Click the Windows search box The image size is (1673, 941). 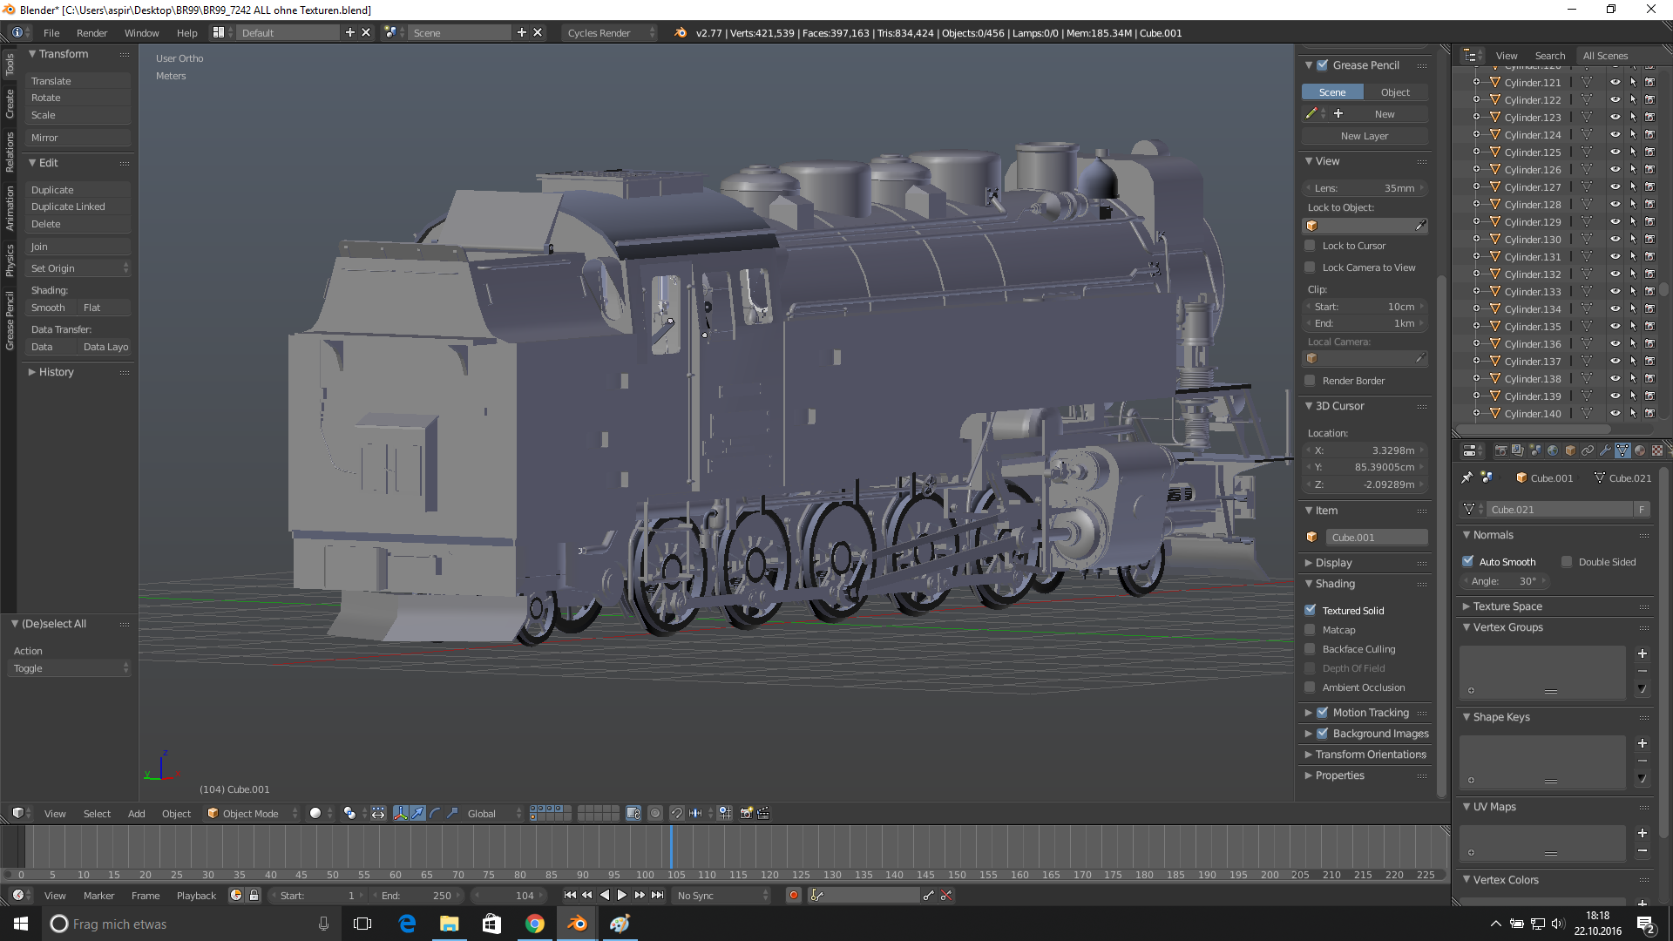190,924
